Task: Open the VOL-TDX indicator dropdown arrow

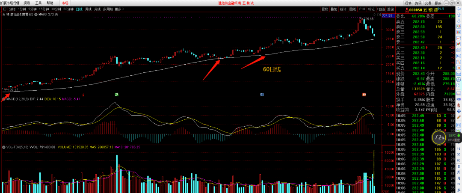Action: pos(3,147)
